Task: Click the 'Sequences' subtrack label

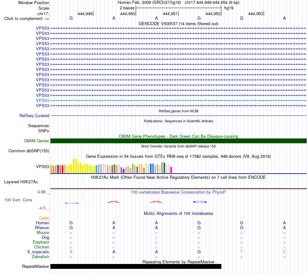Action: click(38, 126)
